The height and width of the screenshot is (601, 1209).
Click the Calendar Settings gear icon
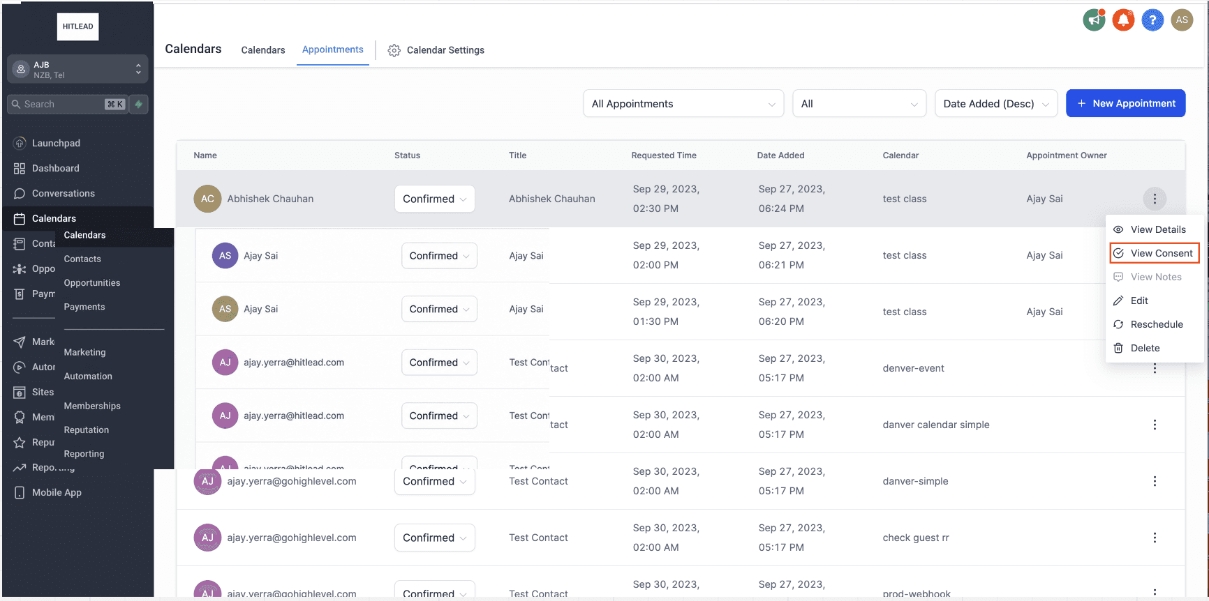tap(394, 50)
